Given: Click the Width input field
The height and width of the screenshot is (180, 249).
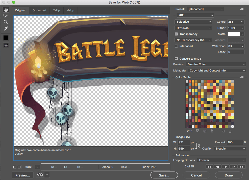Looking at the screenshot, I should [183, 142].
